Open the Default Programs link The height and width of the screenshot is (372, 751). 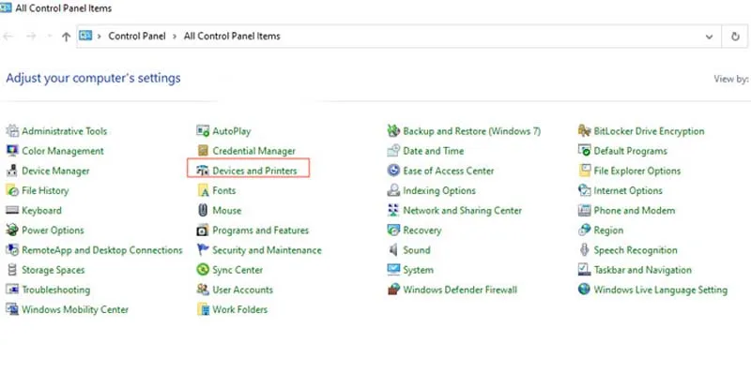[x=630, y=151]
